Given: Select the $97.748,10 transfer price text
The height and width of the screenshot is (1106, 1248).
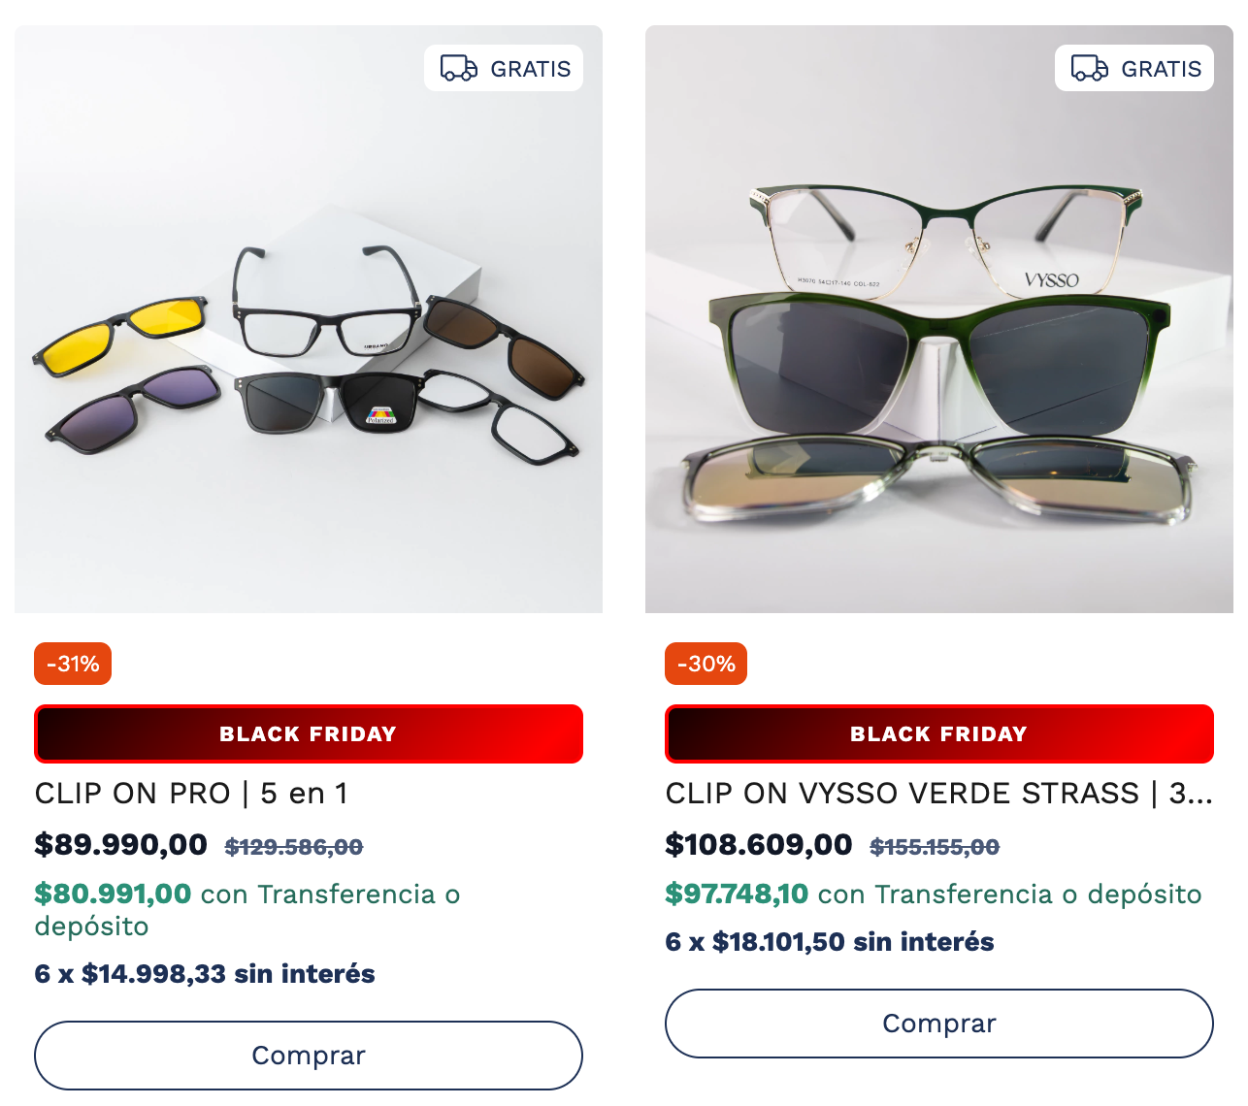Looking at the screenshot, I should tap(737, 894).
